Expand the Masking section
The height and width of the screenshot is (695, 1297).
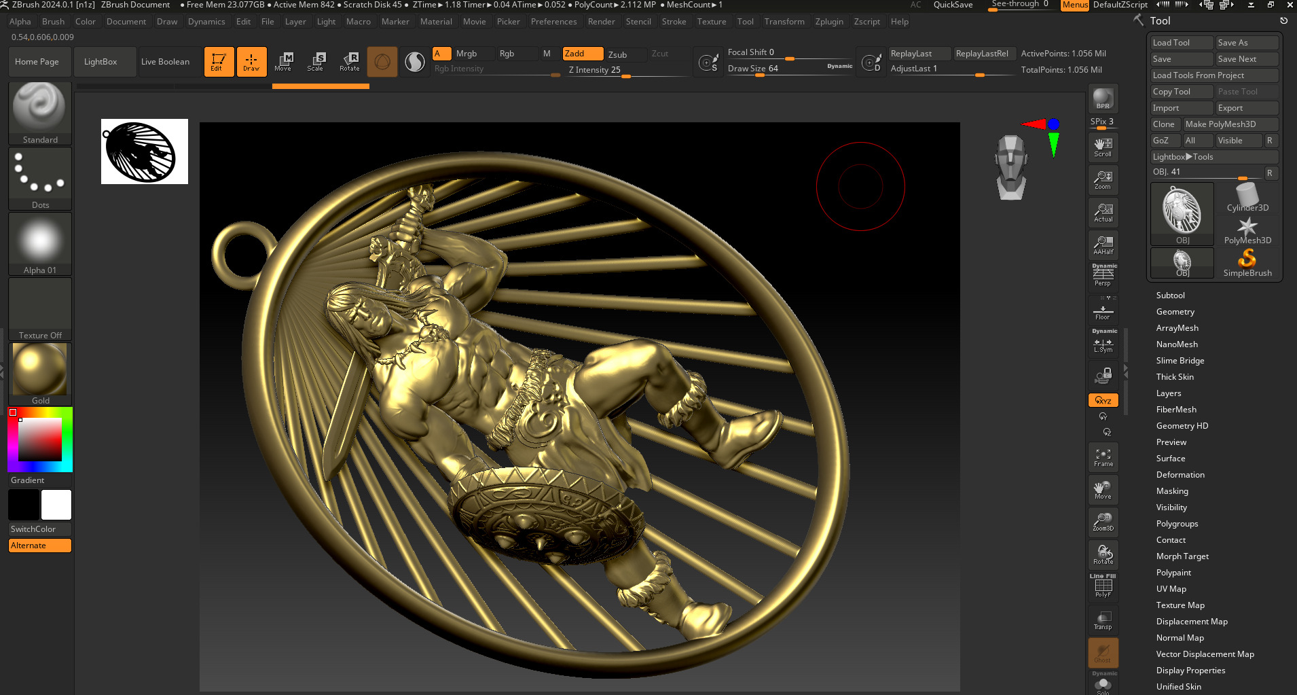[x=1172, y=491]
